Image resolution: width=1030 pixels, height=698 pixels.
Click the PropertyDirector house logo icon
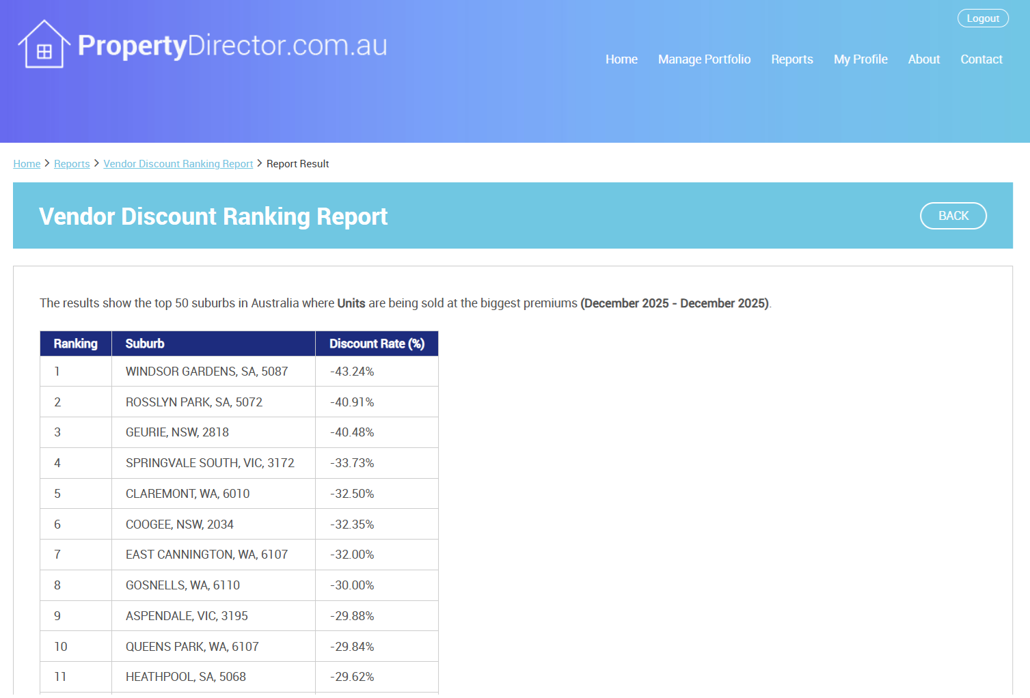pyautogui.click(x=44, y=45)
